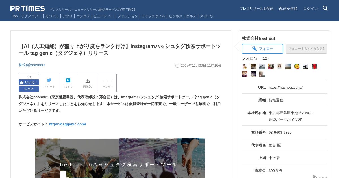Click the フォロー follow button

tap(262, 49)
